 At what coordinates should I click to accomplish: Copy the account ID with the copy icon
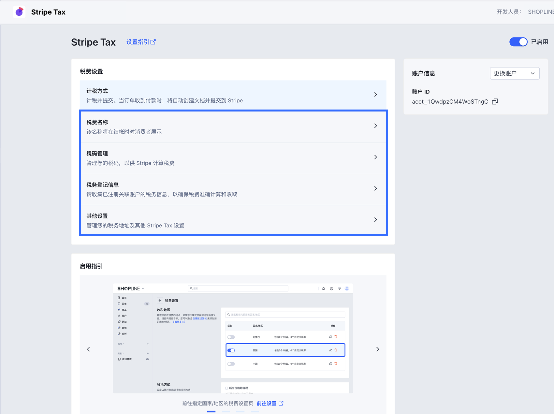(495, 102)
